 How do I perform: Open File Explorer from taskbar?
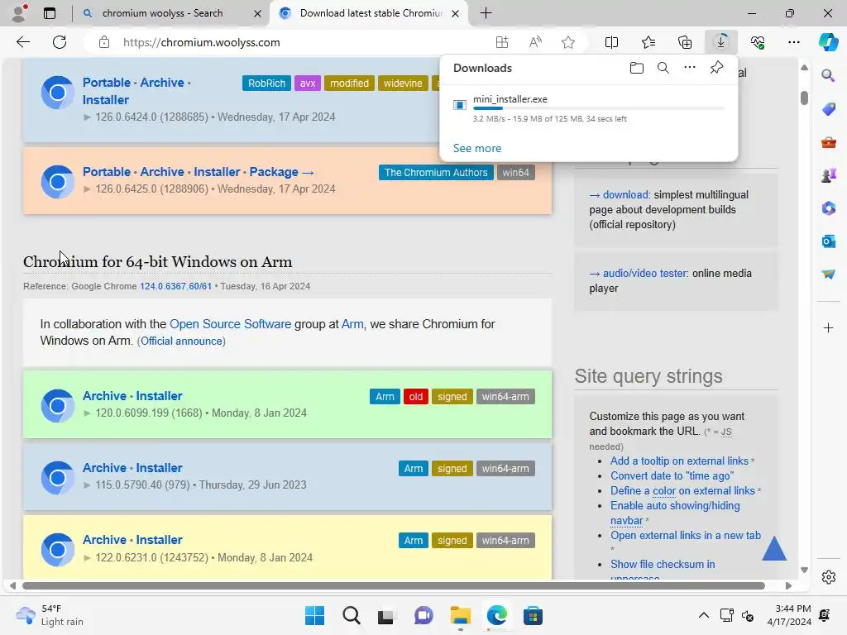[x=460, y=615]
